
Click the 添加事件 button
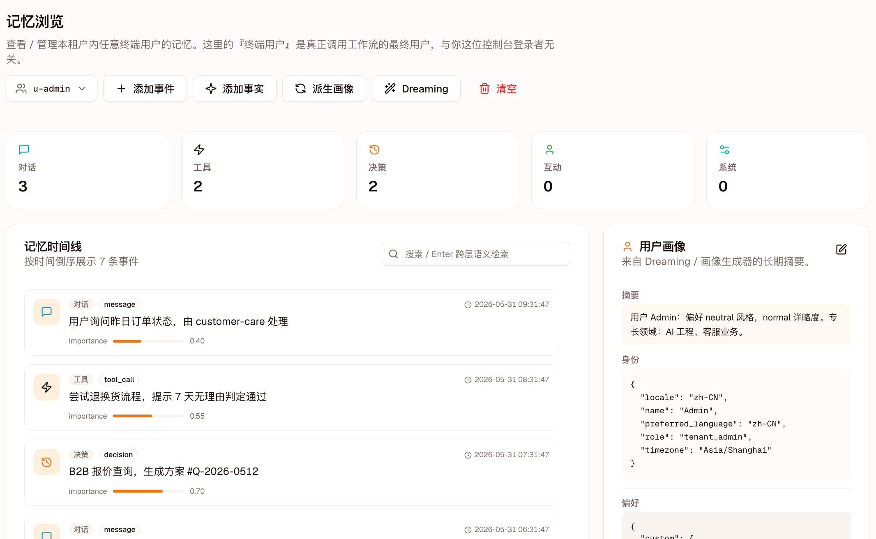point(145,89)
